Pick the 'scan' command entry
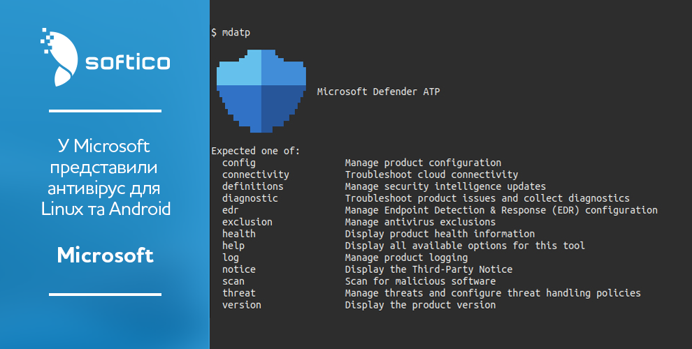Image resolution: width=692 pixels, height=349 pixels. [233, 281]
